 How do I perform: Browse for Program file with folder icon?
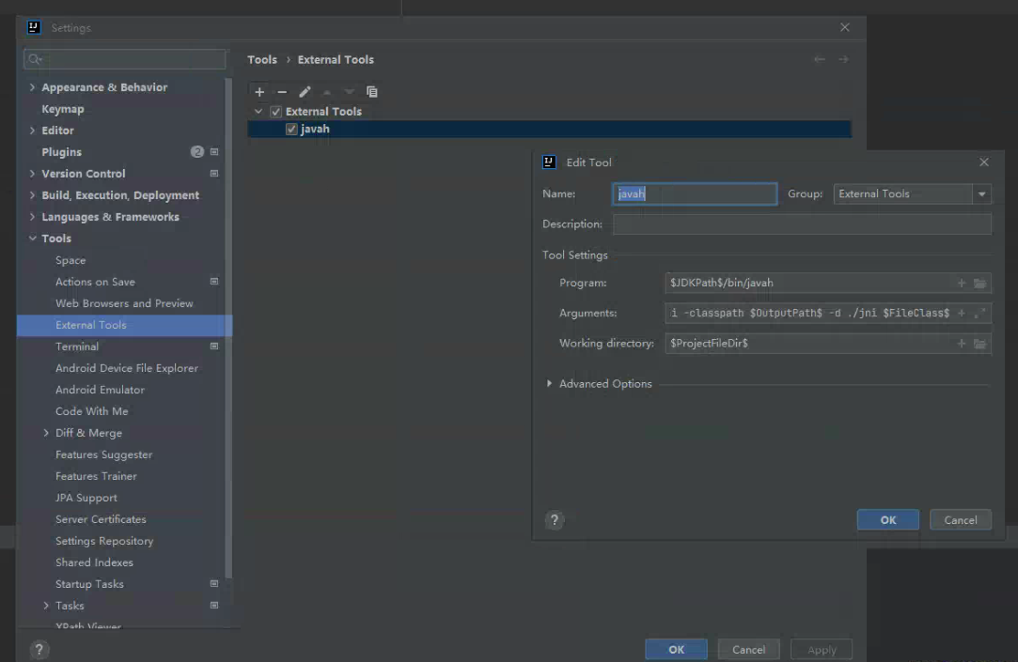[x=979, y=283]
